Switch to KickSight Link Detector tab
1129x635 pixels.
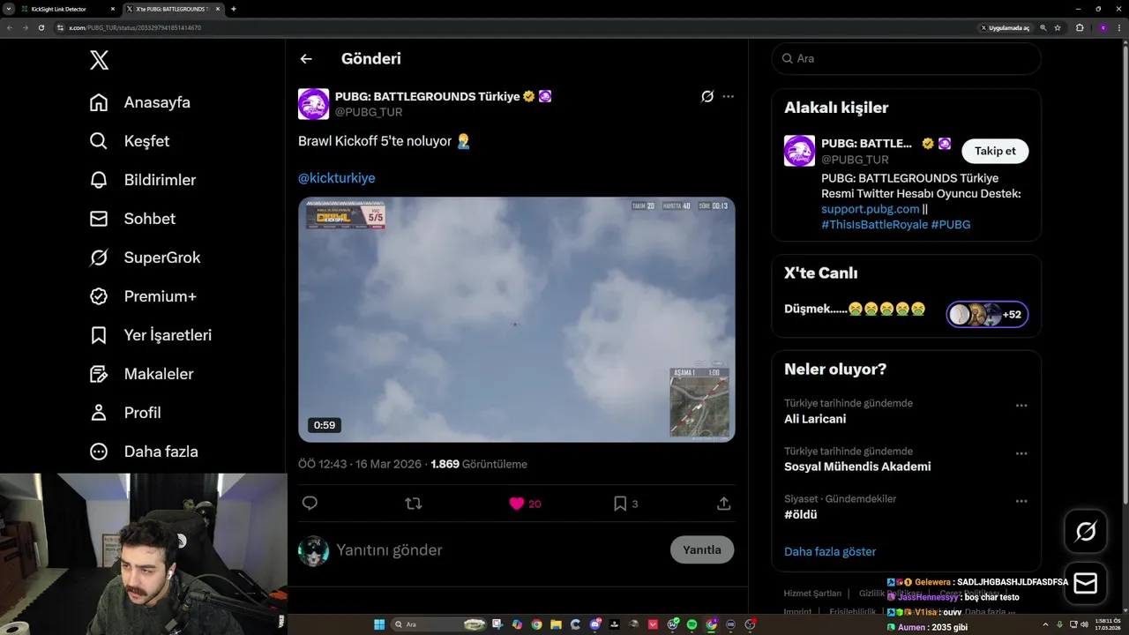click(68, 9)
